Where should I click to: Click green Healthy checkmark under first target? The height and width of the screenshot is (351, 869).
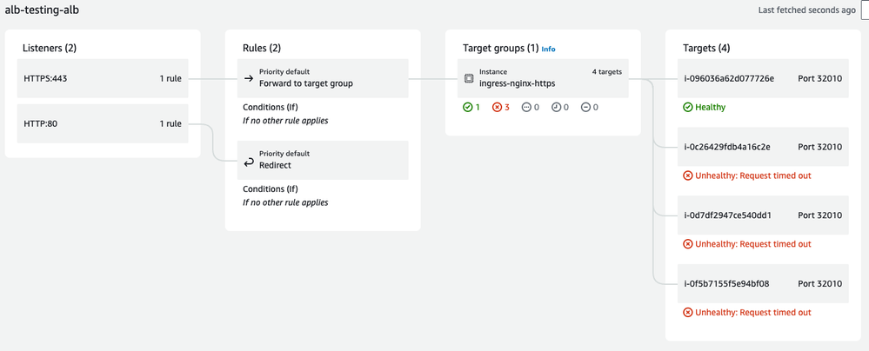click(687, 107)
